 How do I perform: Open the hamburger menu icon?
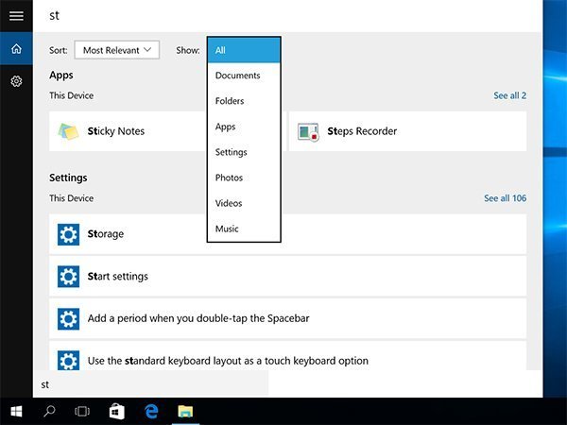pyautogui.click(x=16, y=15)
